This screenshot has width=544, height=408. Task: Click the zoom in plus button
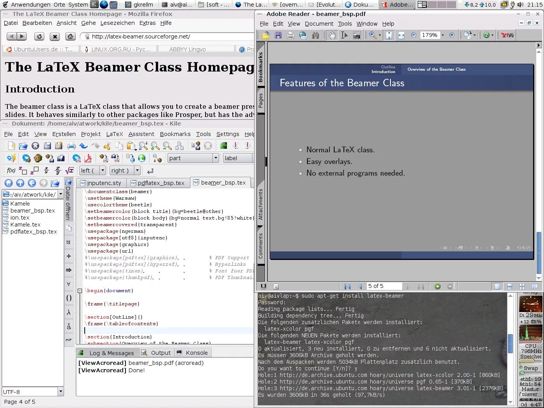pyautogui.click(x=452, y=35)
